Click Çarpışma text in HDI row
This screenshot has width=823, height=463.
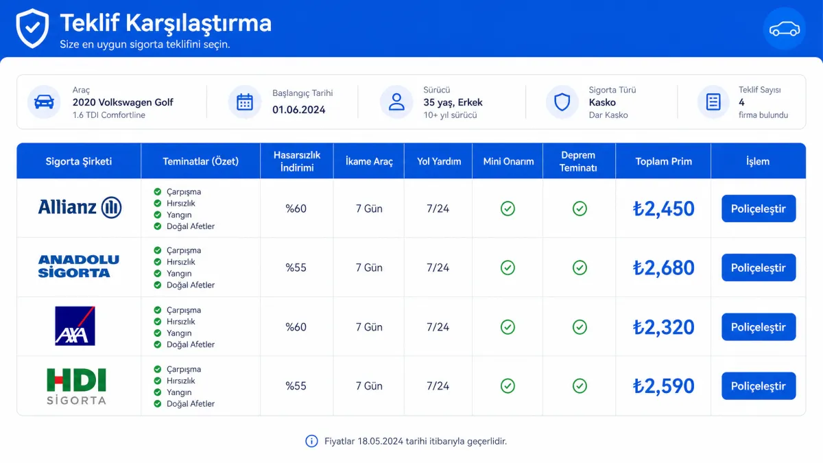(184, 369)
